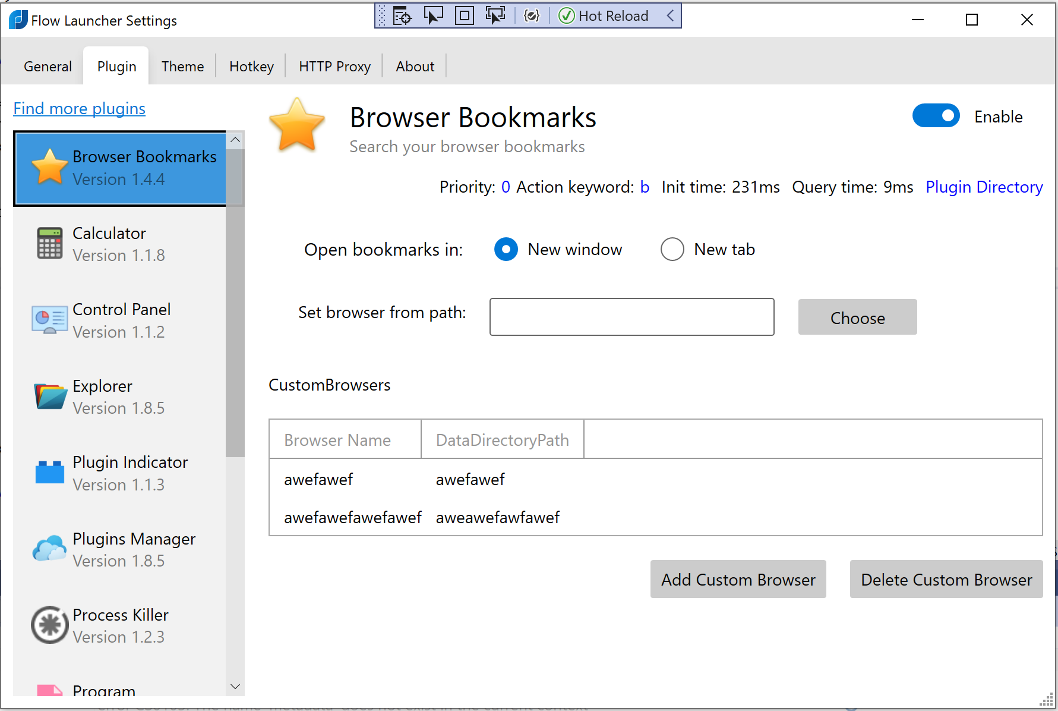Select Control Panel Version 1.1.2 entry
Image resolution: width=1058 pixels, height=711 pixels.
120,320
